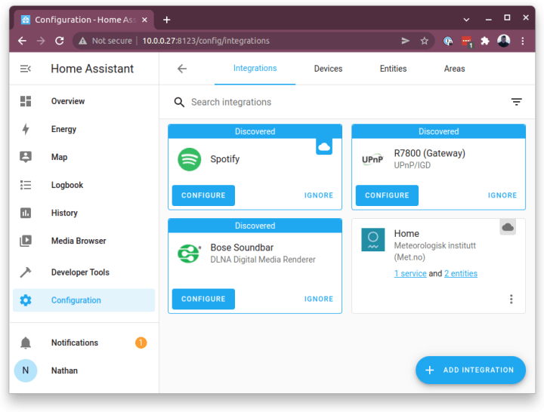
Task: Switch to the Integrations tab
Action: tap(255, 68)
